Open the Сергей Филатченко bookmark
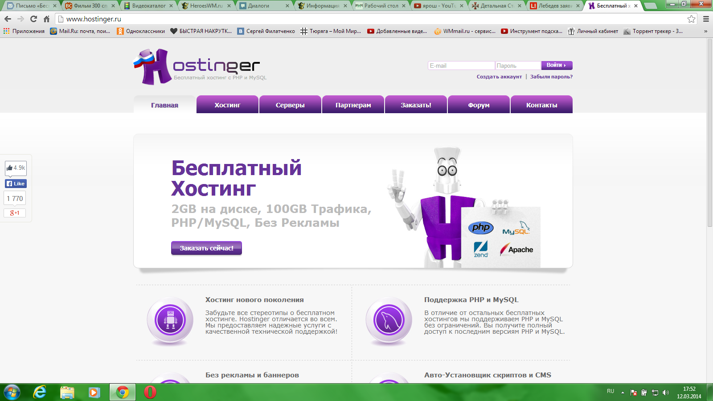 click(266, 31)
